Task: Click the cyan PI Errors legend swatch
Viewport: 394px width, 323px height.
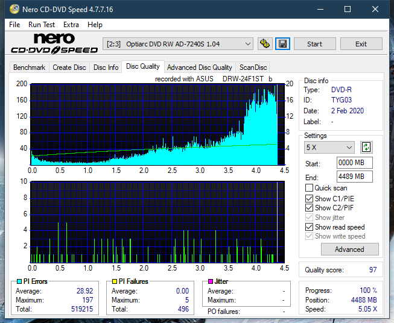Action: 19,281
